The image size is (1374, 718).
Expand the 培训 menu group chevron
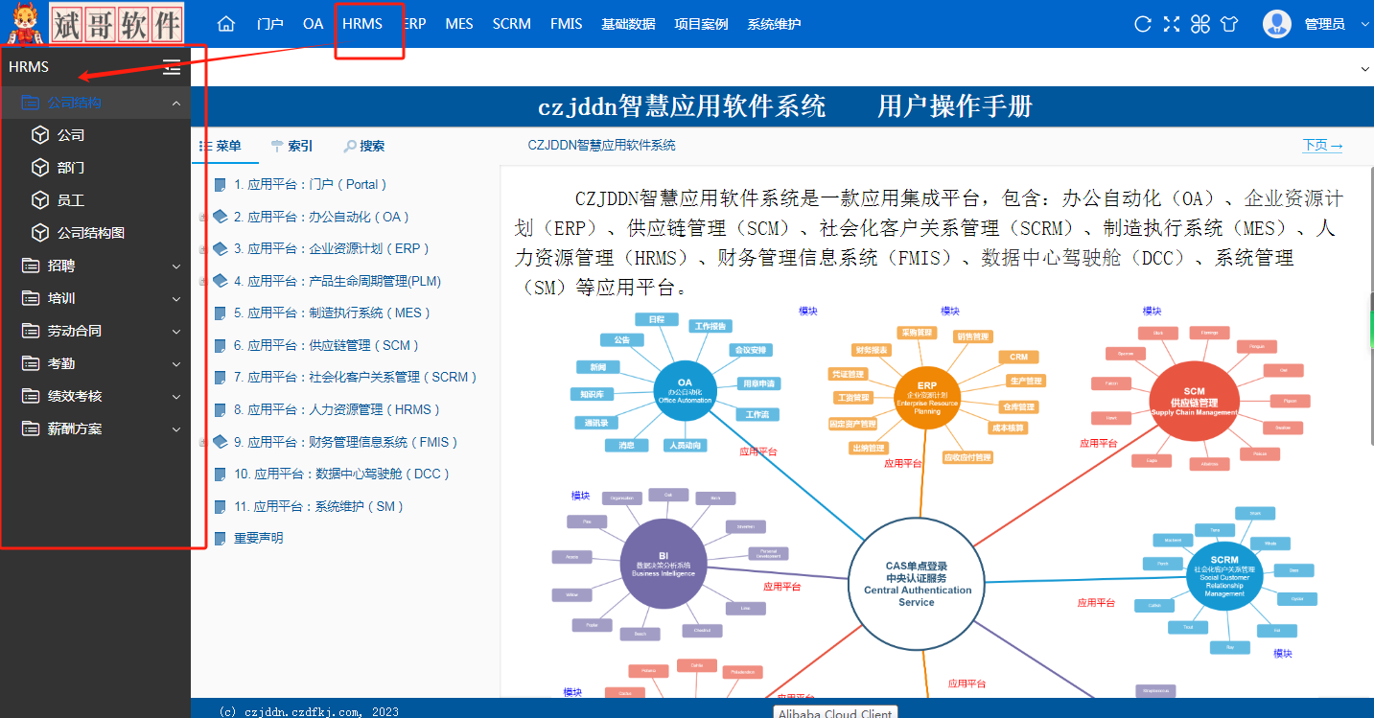(176, 298)
